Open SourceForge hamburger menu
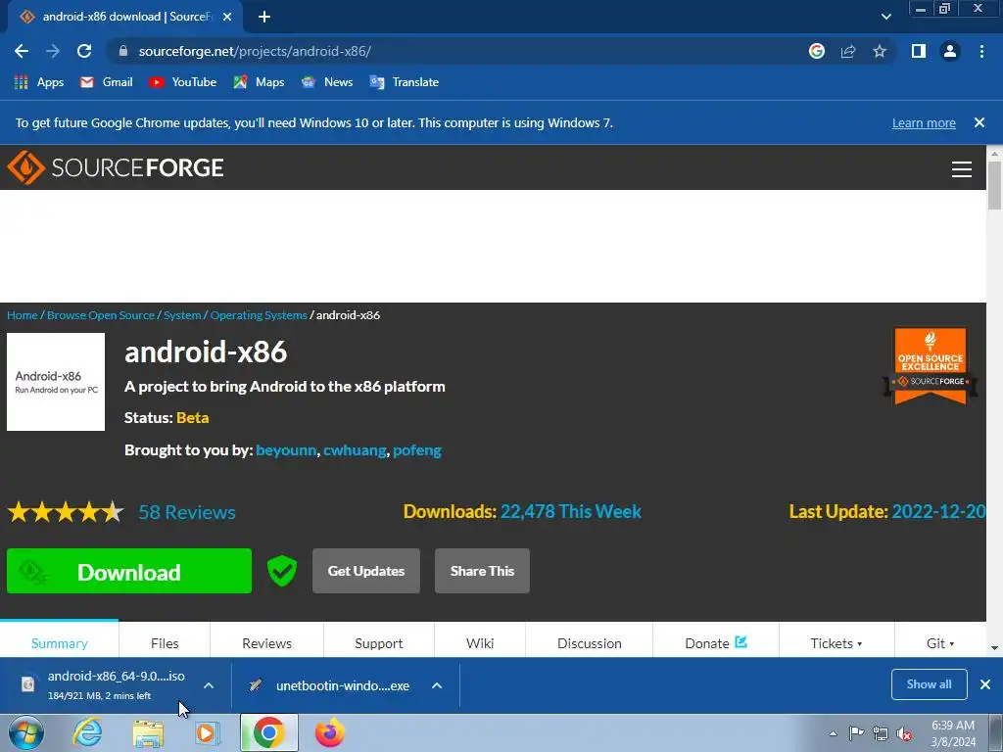The width and height of the screenshot is (1003, 752). point(962,168)
